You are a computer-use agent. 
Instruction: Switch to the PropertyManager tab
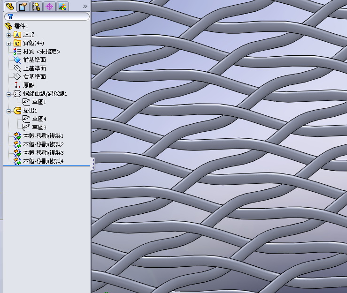(x=23, y=7)
